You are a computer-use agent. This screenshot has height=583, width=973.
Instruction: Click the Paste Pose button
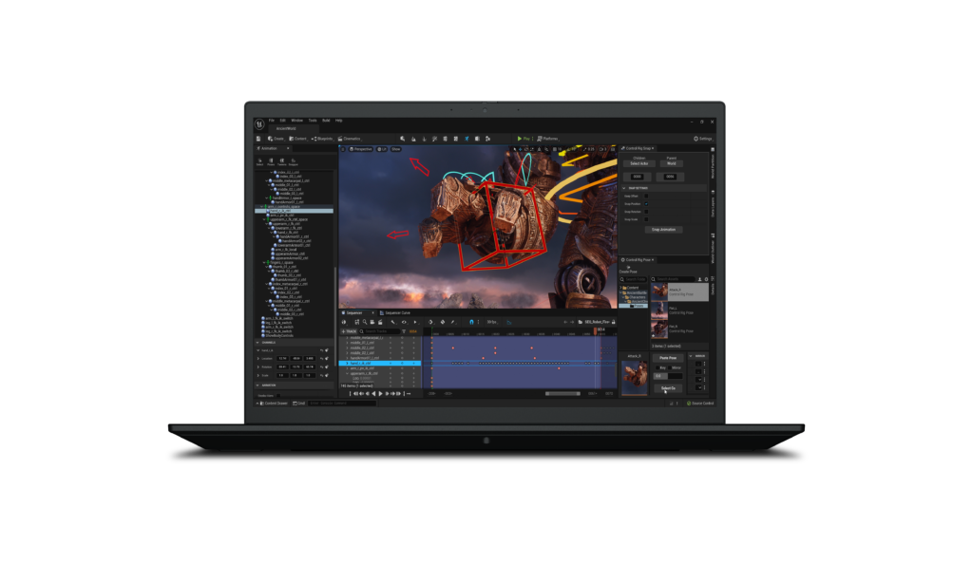click(667, 358)
